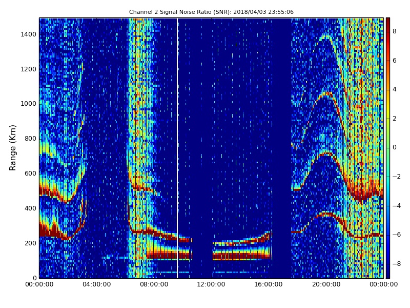410x308 pixels.
Task: Click the y-axis tick label '400'
Action: 31,208
